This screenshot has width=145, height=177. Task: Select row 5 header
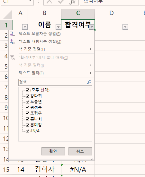click(4, 66)
